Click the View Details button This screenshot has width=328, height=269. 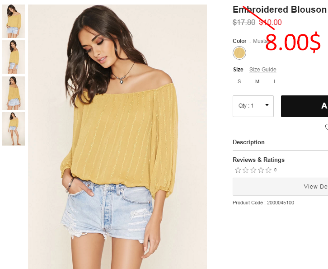pyautogui.click(x=280, y=187)
